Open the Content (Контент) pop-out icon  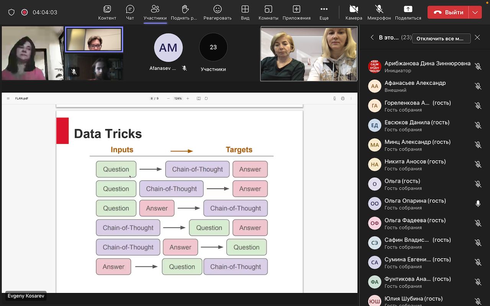(107, 9)
